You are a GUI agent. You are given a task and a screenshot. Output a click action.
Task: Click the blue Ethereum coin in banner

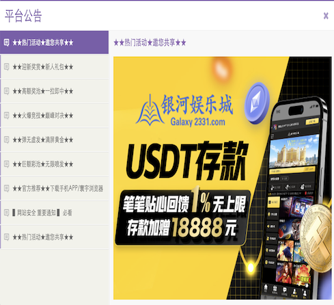[x=257, y=103]
